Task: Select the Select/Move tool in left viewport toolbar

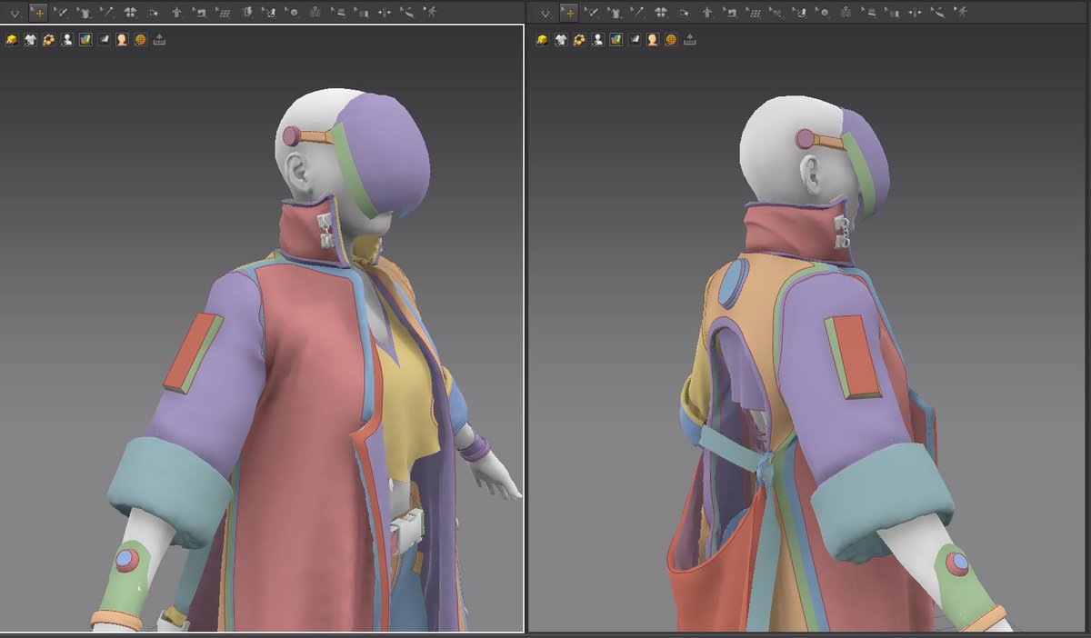Action: click(38, 13)
